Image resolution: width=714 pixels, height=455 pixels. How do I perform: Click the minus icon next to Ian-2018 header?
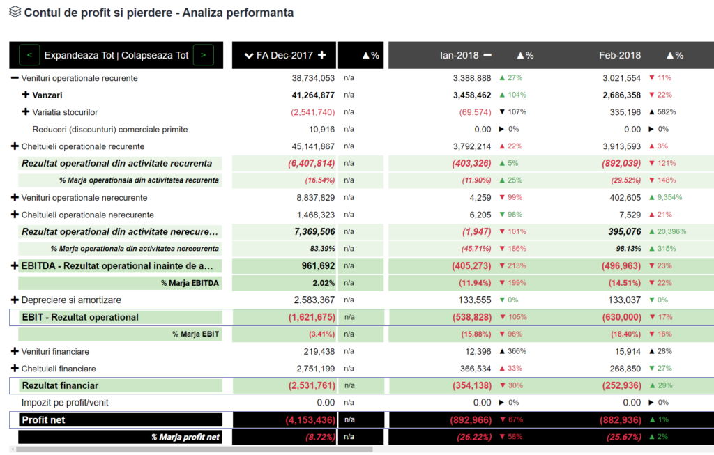pos(488,55)
